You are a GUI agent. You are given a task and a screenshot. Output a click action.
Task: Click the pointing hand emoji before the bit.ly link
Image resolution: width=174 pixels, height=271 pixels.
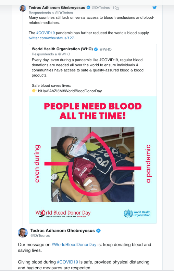tap(34, 91)
